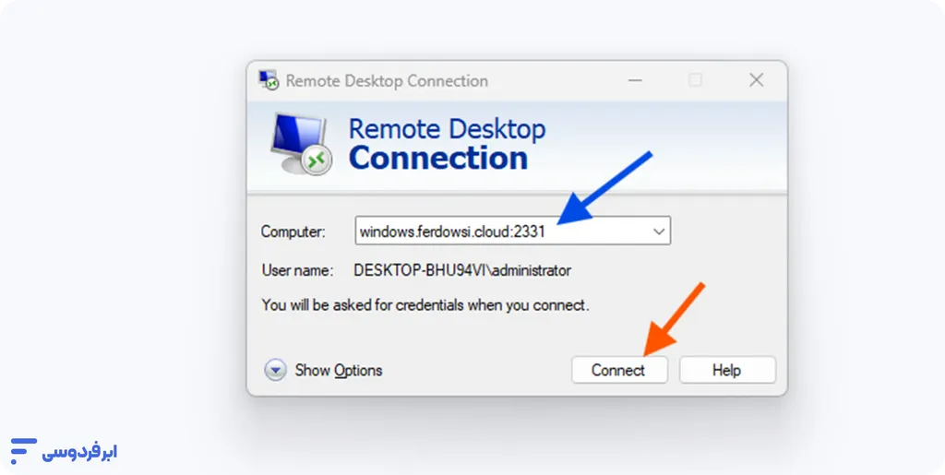Expand the Show Options text label
Screen dimensions: 945x475
338,370
